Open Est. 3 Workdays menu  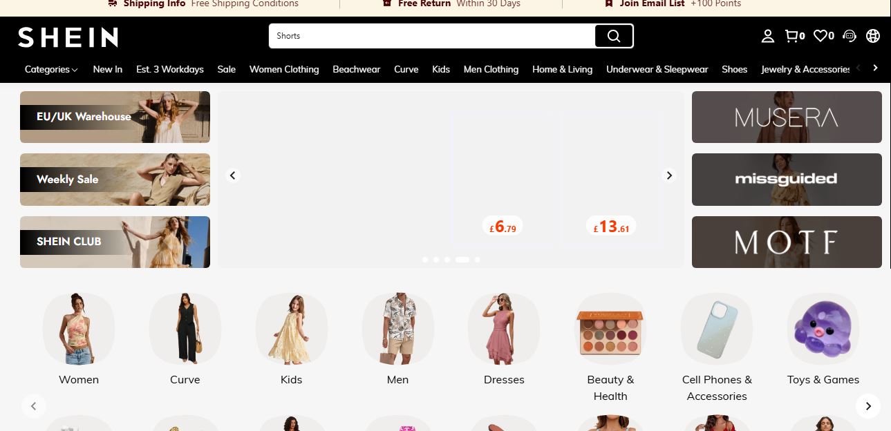tap(170, 69)
